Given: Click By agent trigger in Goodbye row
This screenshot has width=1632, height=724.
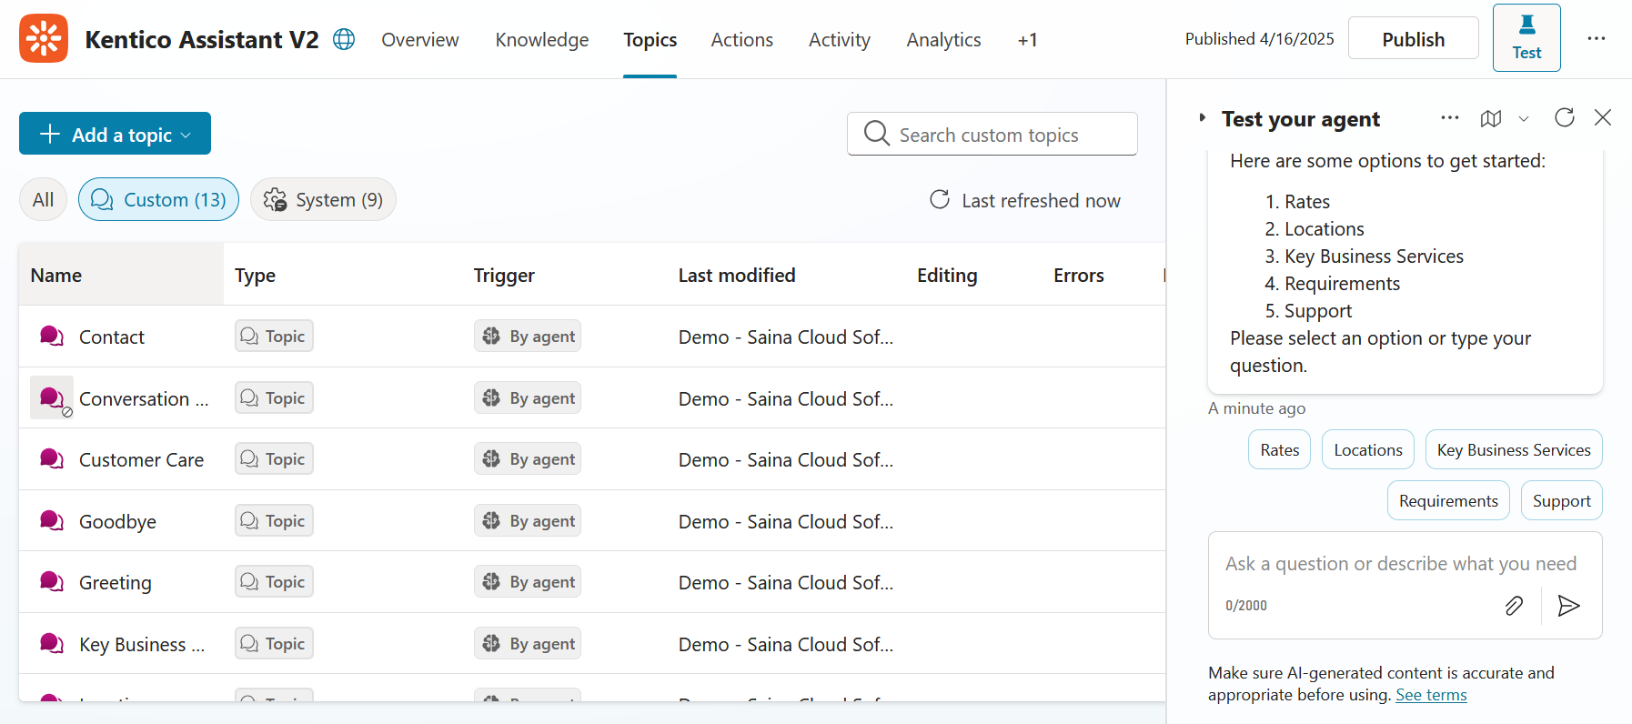Looking at the screenshot, I should pyautogui.click(x=528, y=520).
